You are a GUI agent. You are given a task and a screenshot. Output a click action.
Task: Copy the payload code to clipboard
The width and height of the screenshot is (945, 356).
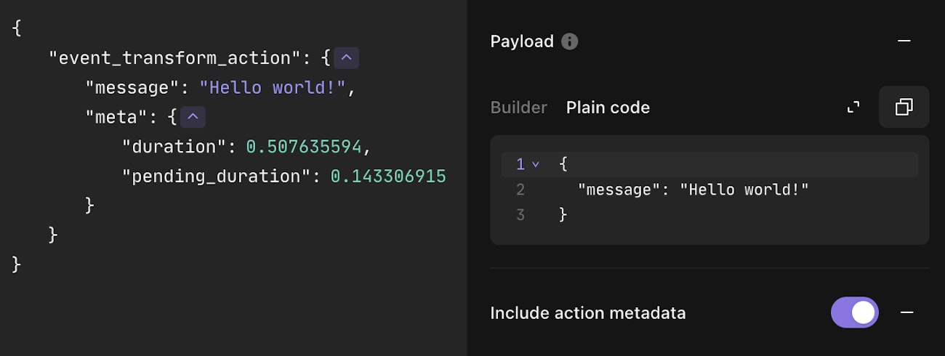point(904,108)
